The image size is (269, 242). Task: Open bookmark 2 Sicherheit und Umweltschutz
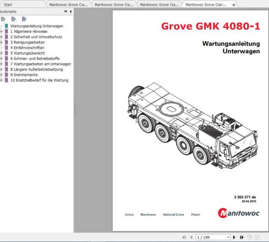pyautogui.click(x=36, y=37)
